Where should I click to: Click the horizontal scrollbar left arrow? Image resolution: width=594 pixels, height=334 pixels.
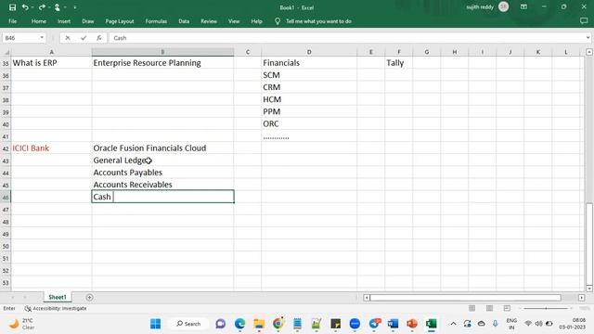(x=367, y=298)
